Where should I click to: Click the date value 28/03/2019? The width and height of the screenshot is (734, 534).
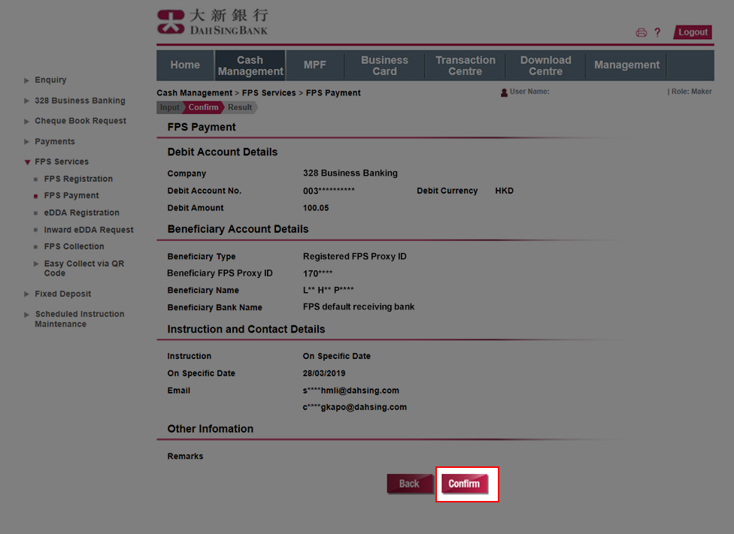tap(324, 373)
